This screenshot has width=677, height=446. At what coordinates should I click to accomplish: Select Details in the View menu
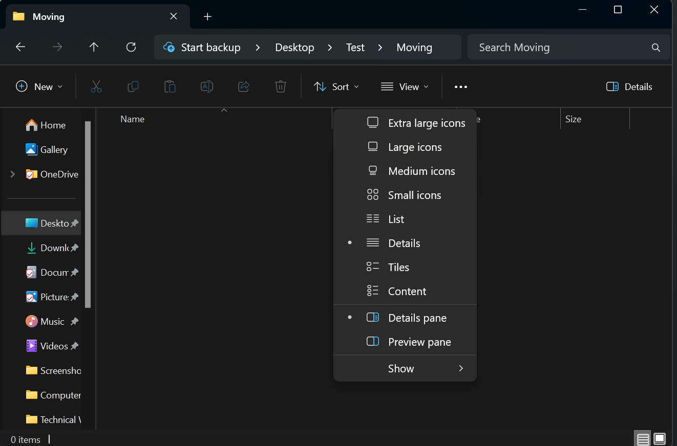point(405,243)
